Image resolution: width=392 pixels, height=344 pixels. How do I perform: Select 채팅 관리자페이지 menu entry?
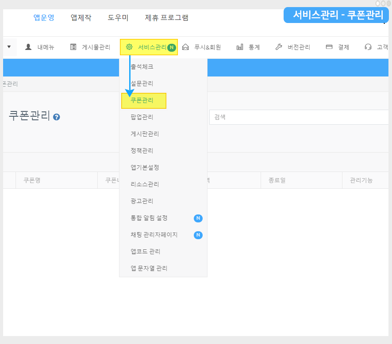pos(154,235)
